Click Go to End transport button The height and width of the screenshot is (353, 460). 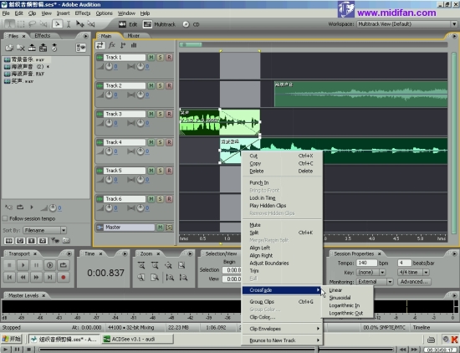[x=50, y=277]
